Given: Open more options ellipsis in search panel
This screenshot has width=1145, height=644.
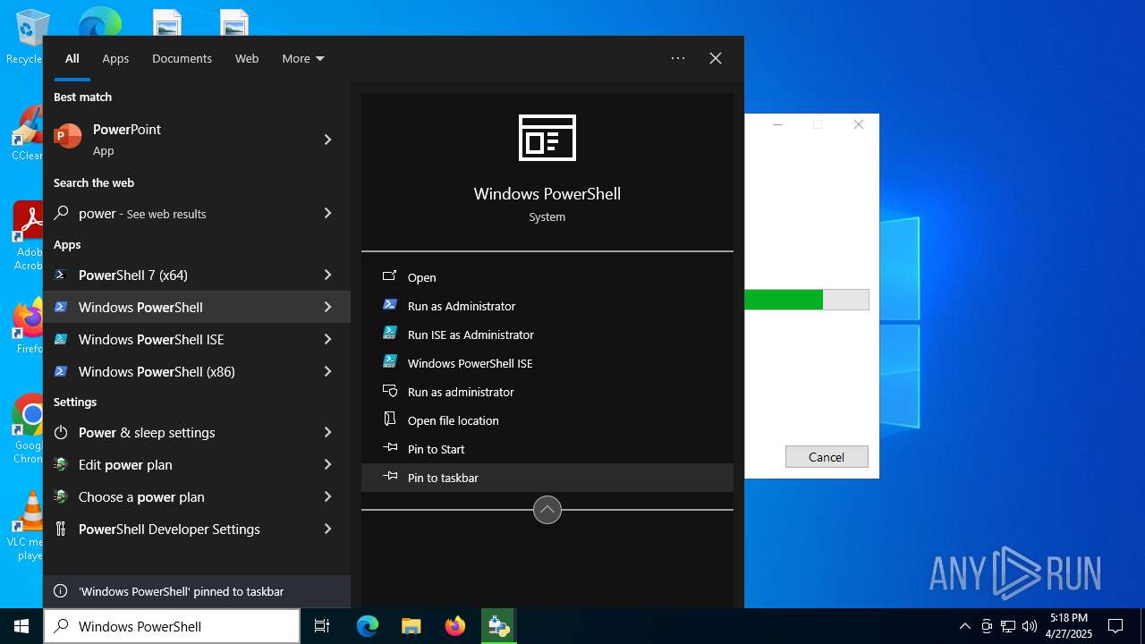Looking at the screenshot, I should tap(678, 58).
